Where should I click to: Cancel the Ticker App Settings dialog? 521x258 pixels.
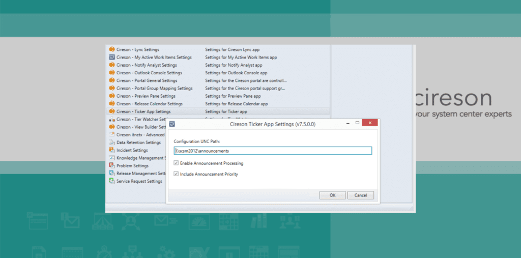[x=361, y=195]
